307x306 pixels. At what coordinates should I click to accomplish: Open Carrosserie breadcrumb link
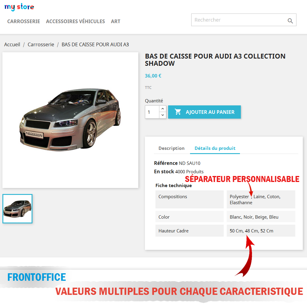41,44
